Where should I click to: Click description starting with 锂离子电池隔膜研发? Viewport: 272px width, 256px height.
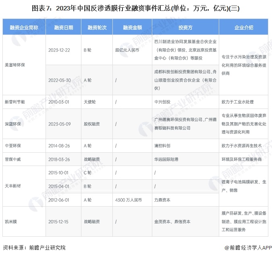tap(244, 186)
